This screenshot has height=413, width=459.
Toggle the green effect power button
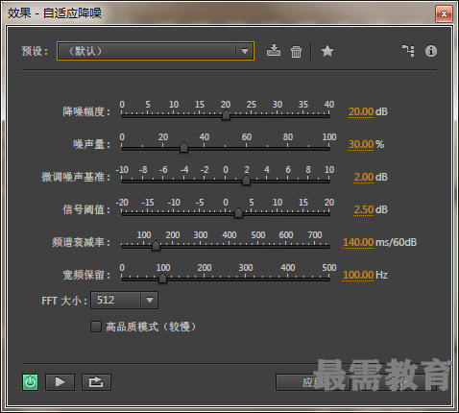pyautogui.click(x=30, y=382)
